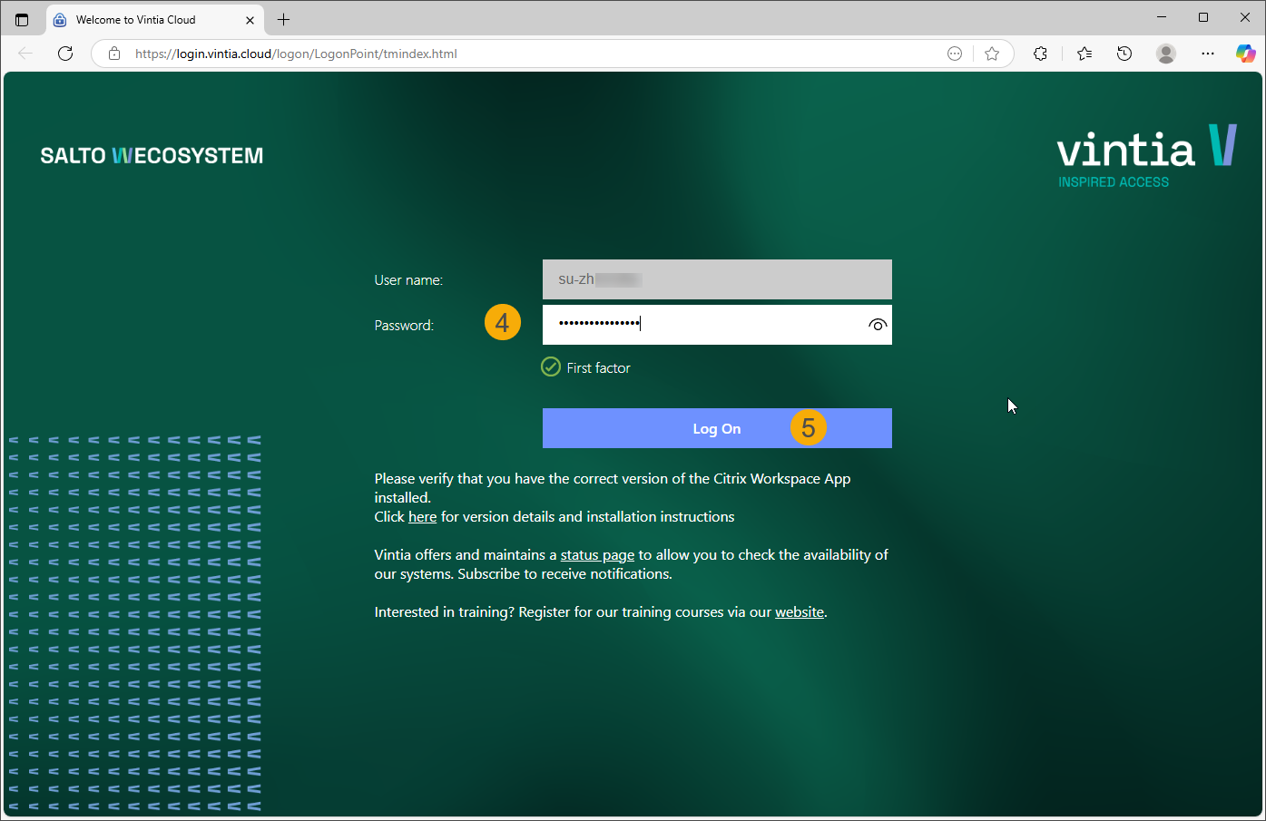Click the vintia Inspired Access logo
Image resolution: width=1266 pixels, height=821 pixels.
[x=1147, y=156]
